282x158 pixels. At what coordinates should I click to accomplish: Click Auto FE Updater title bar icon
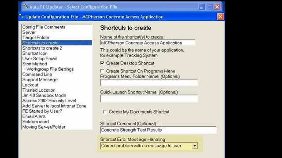point(25,7)
